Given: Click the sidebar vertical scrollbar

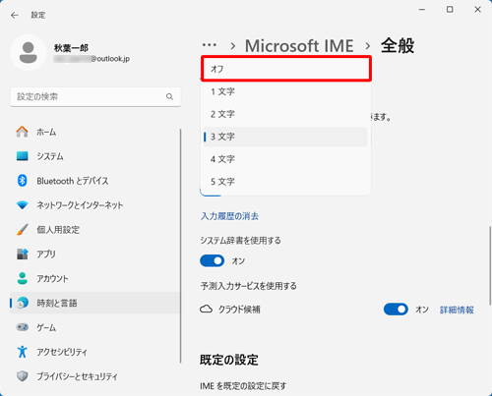Looking at the screenshot, I should point(180,246).
